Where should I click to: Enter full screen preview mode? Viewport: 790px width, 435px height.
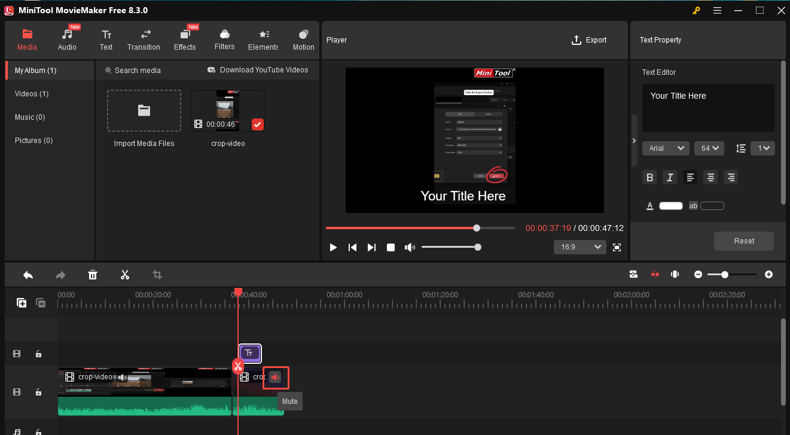click(x=617, y=247)
